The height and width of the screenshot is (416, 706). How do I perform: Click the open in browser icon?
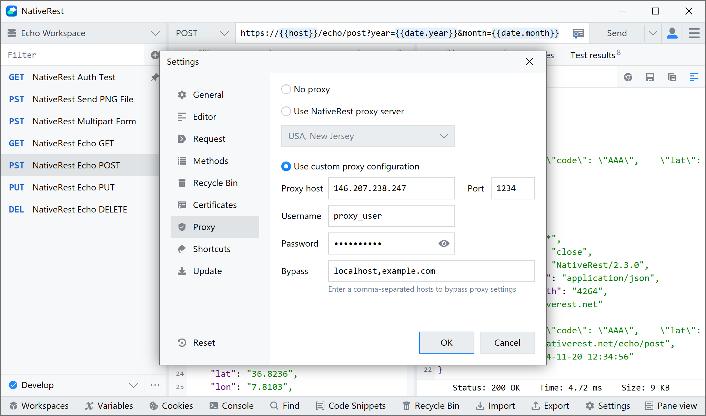pos(628,77)
